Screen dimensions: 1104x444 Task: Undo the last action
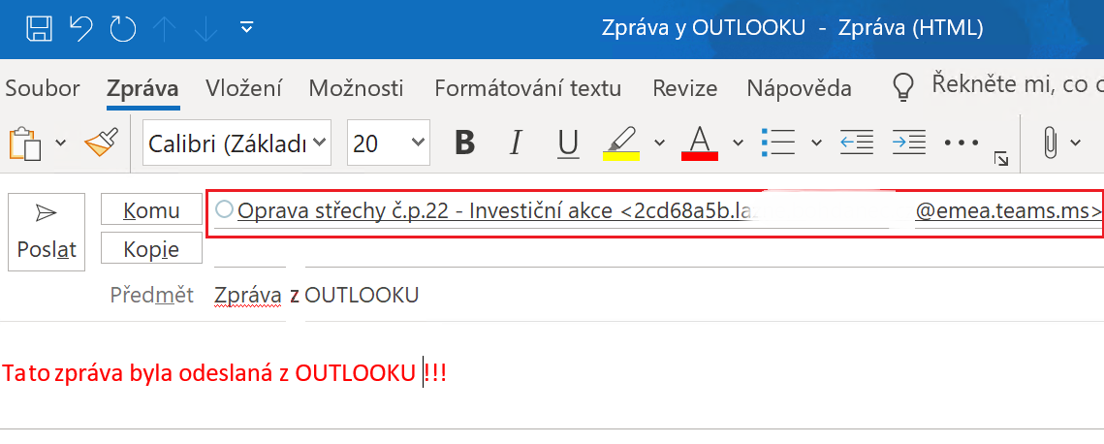pos(81,29)
